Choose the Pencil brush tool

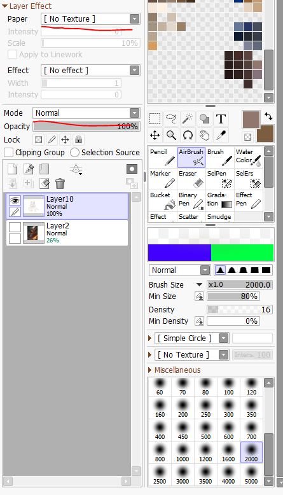pos(163,157)
